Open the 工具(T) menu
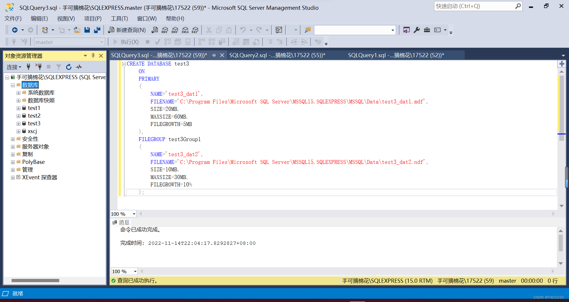The image size is (569, 302). click(x=119, y=19)
